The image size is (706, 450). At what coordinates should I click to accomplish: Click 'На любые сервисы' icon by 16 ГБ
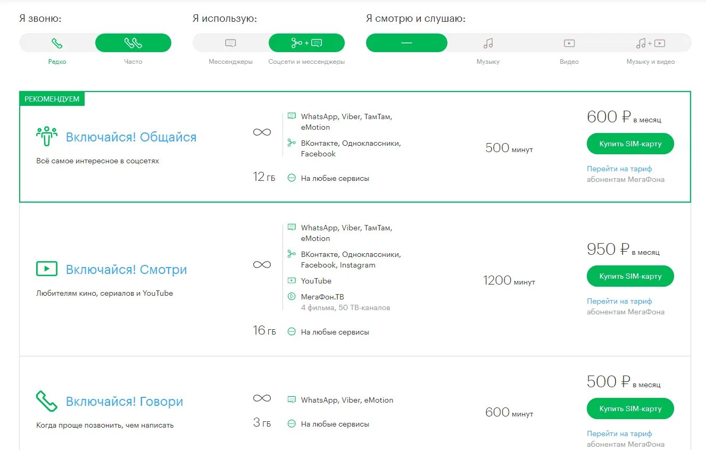pos(292,332)
